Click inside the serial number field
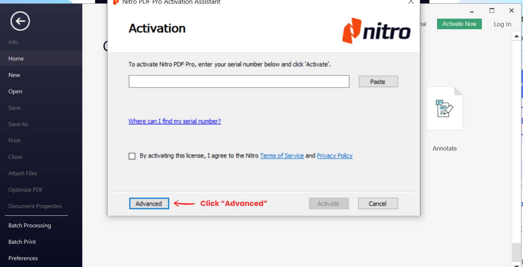Screen dimensions: 523x267 click(x=238, y=81)
